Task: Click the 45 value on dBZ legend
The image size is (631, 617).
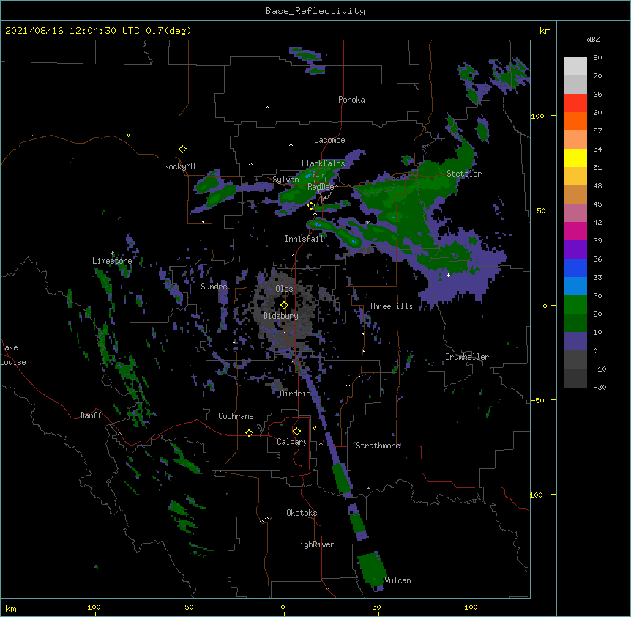Action: [x=597, y=204]
